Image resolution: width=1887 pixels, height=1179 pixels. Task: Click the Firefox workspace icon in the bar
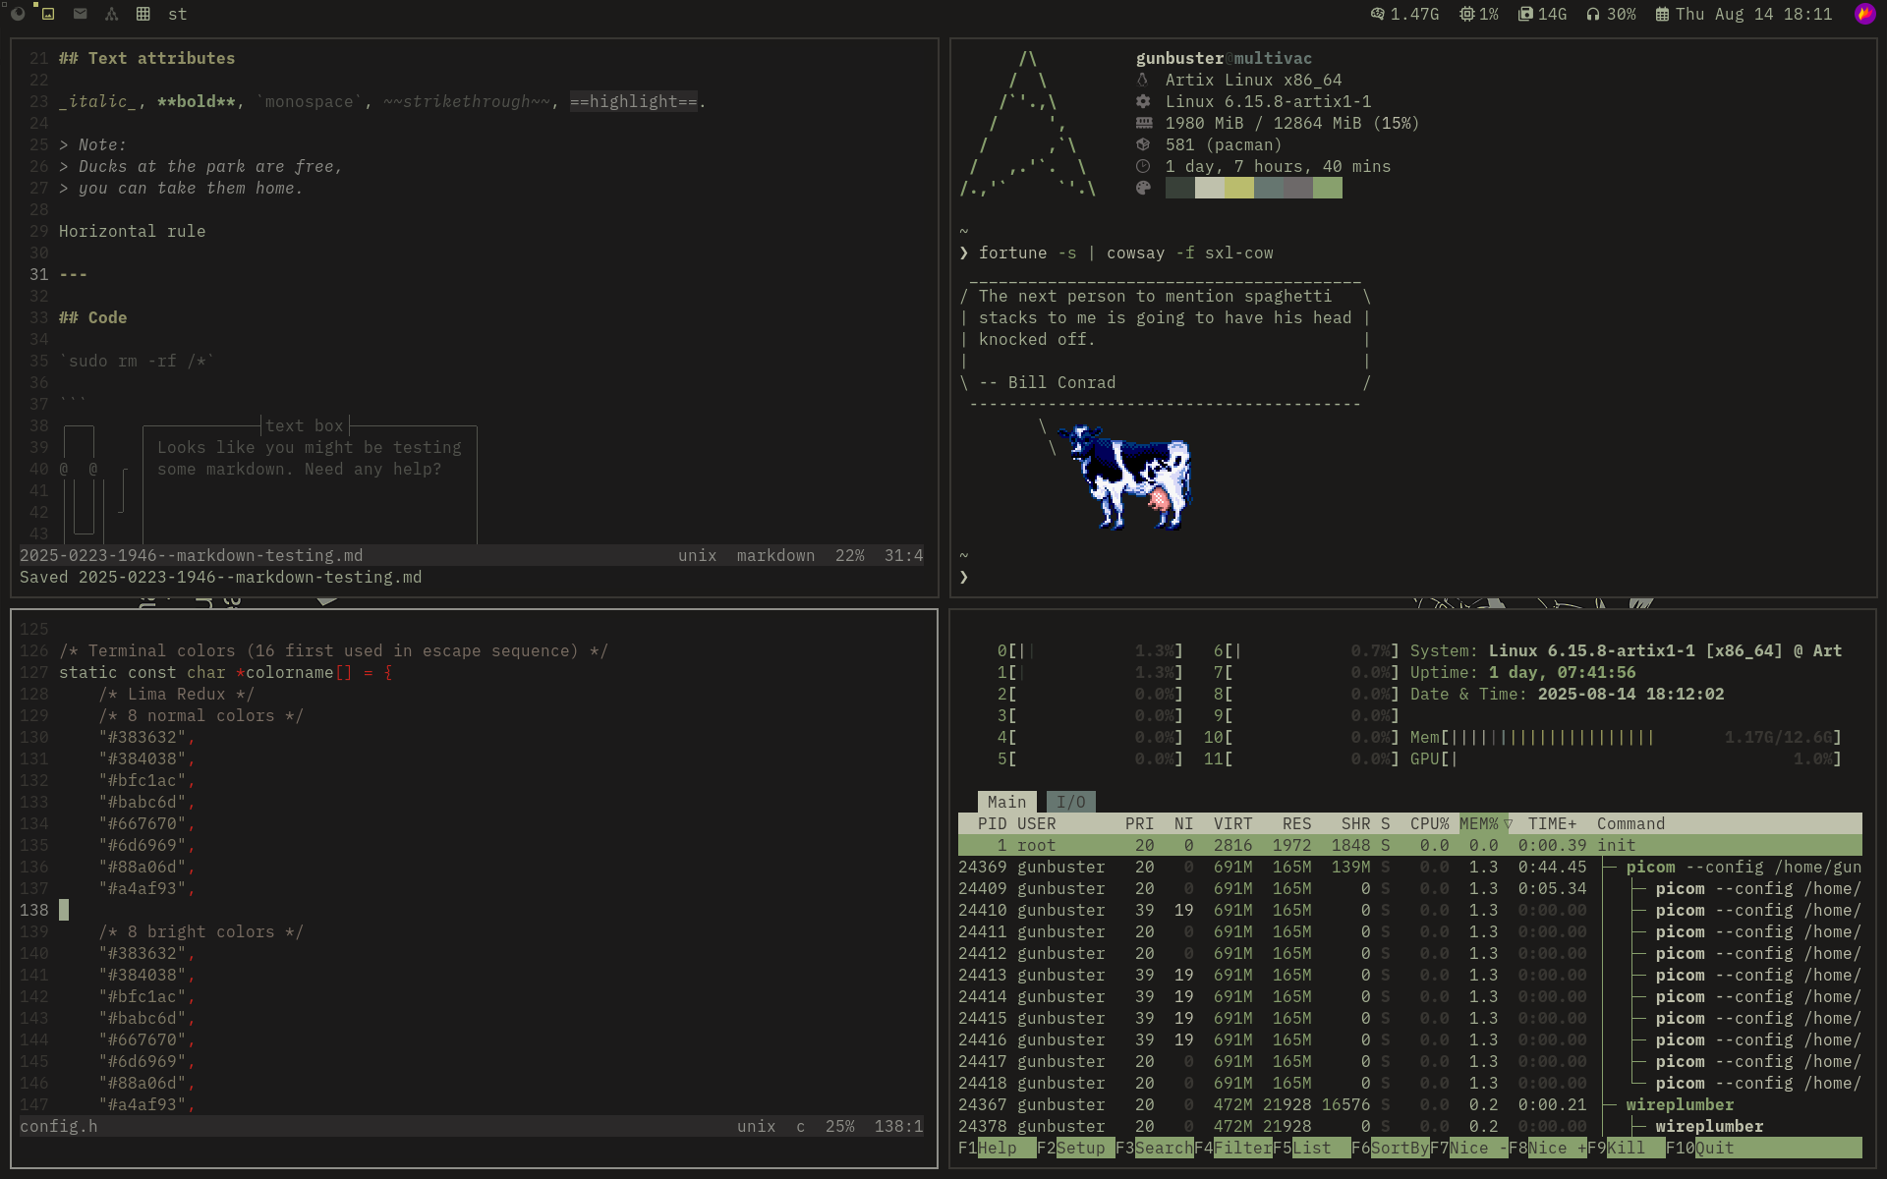point(18,14)
